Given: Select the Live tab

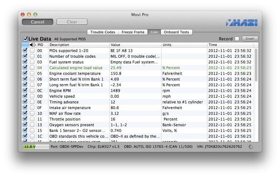Looking at the screenshot, I should (154, 32).
